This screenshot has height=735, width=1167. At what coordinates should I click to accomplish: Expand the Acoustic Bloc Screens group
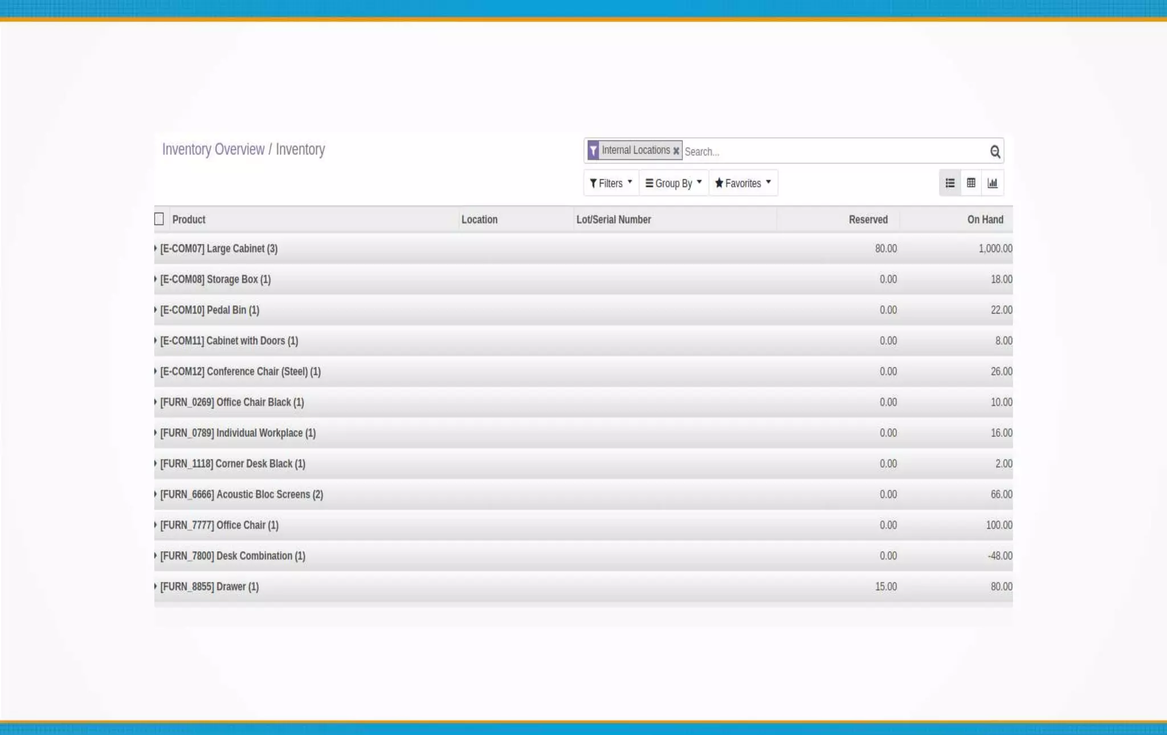[242, 495]
